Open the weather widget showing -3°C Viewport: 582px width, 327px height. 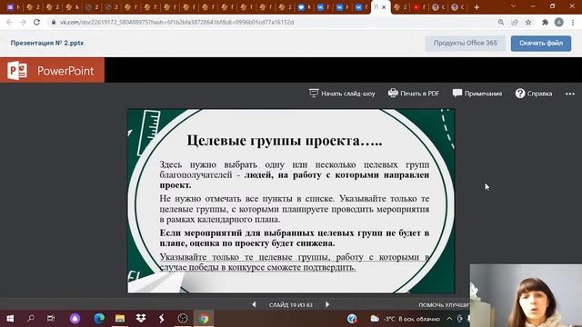405,319
